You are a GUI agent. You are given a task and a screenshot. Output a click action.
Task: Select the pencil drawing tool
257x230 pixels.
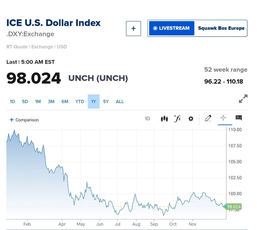point(208,118)
